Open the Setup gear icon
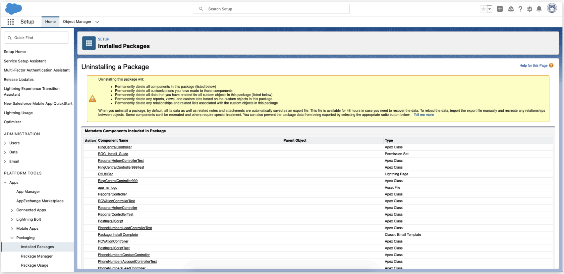 click(530, 9)
